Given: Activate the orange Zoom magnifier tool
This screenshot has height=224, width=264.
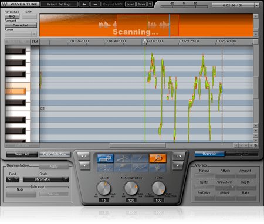Looking at the screenshot, I should coord(158,158).
